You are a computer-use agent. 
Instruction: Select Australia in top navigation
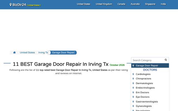(x=135, y=4)
